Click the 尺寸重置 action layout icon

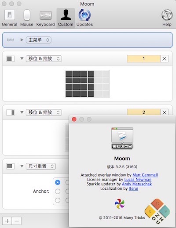point(10,166)
